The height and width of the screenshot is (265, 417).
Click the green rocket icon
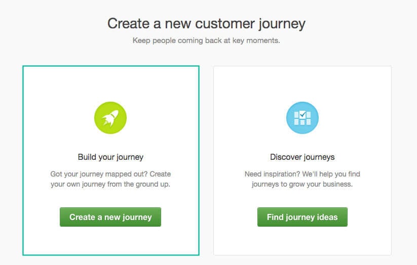coord(110,118)
